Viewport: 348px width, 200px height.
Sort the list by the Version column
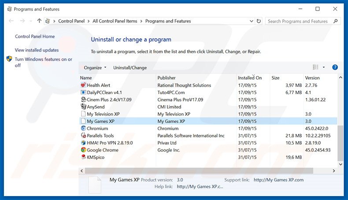pos(312,78)
